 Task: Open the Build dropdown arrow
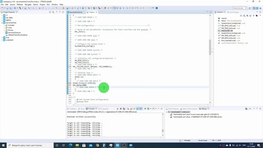23,8
